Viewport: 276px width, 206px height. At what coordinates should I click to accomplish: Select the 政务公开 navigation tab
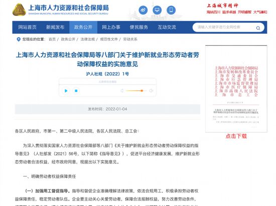click(x=83, y=27)
